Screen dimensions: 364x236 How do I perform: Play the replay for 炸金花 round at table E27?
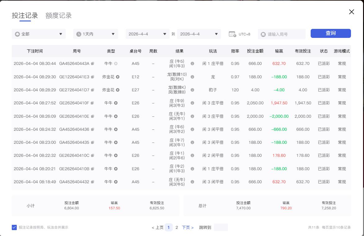tap(118, 89)
